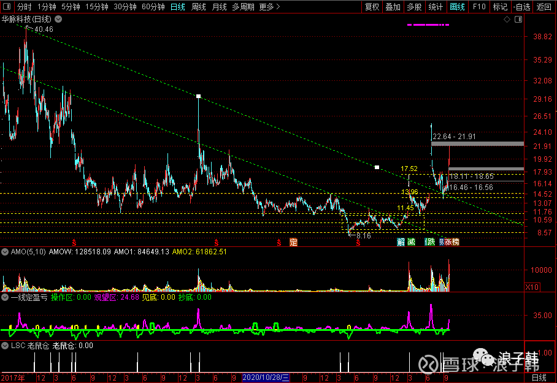Viewport: 557px width, 383px height.
Task: Open the 多股 multi-stock view
Action: [x=414, y=7]
